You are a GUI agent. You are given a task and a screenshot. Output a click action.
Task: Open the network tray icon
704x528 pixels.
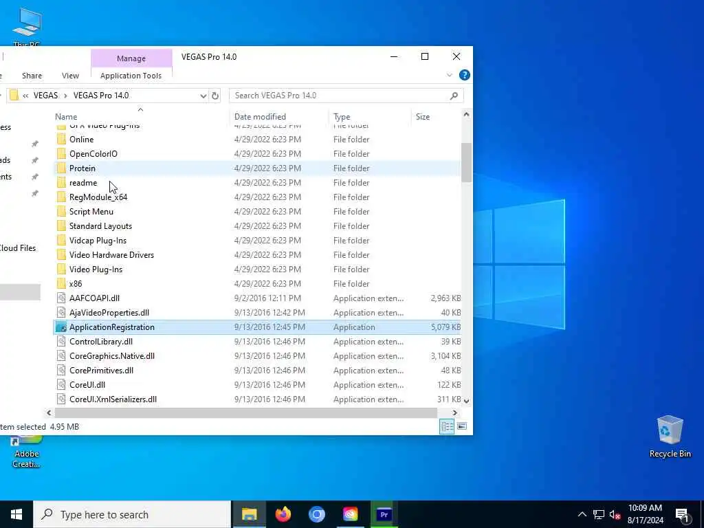tap(599, 514)
